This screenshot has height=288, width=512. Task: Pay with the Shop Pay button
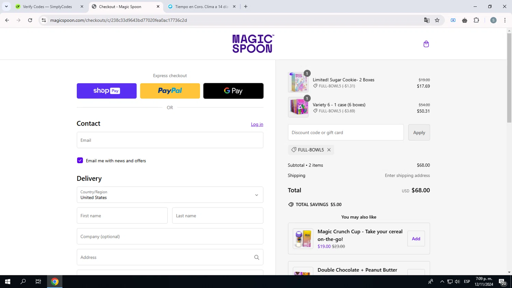[106, 91]
